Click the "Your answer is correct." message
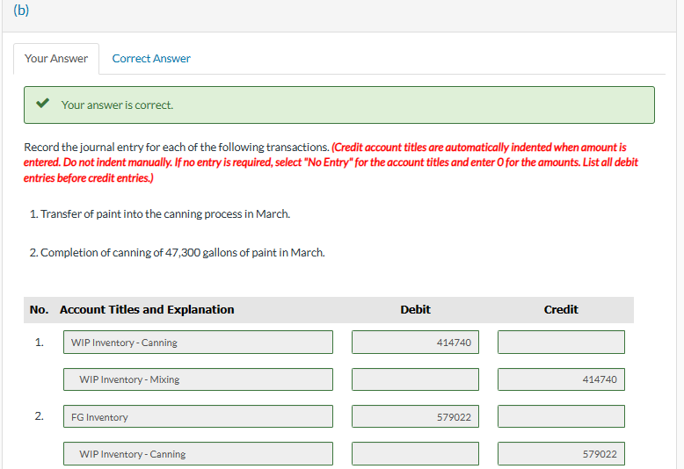Image resolution: width=684 pixels, height=469 pixels. click(117, 105)
